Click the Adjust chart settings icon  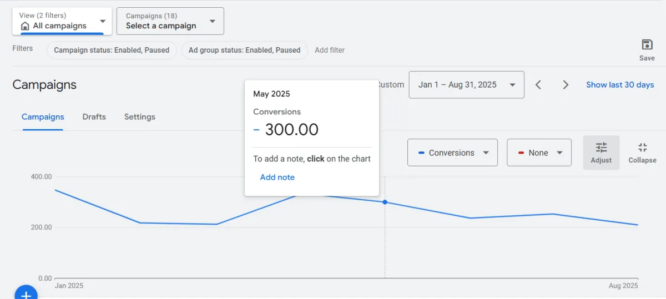coord(601,148)
